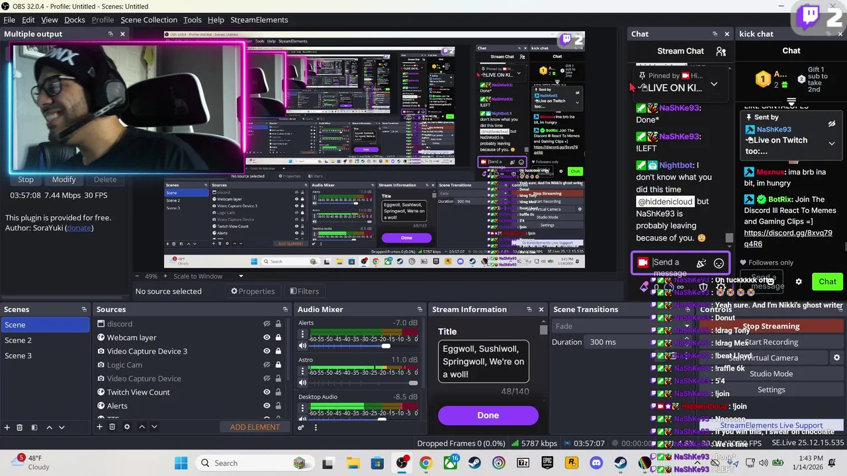Screen dimensions: 847x476
Task: Delete selected source via Sources trash icon
Action: coord(112,427)
